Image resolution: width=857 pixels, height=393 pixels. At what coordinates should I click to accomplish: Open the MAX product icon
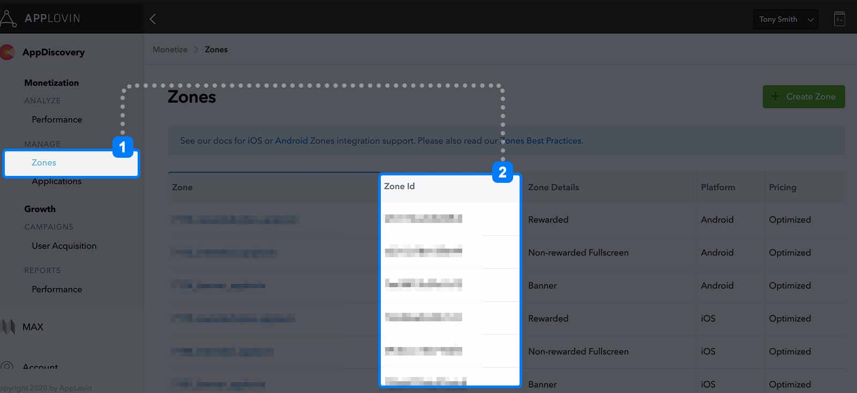tap(7, 327)
